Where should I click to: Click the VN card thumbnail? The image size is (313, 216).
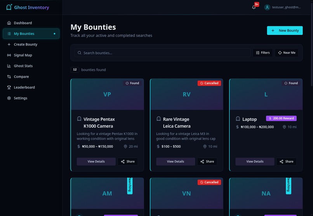click(x=187, y=193)
